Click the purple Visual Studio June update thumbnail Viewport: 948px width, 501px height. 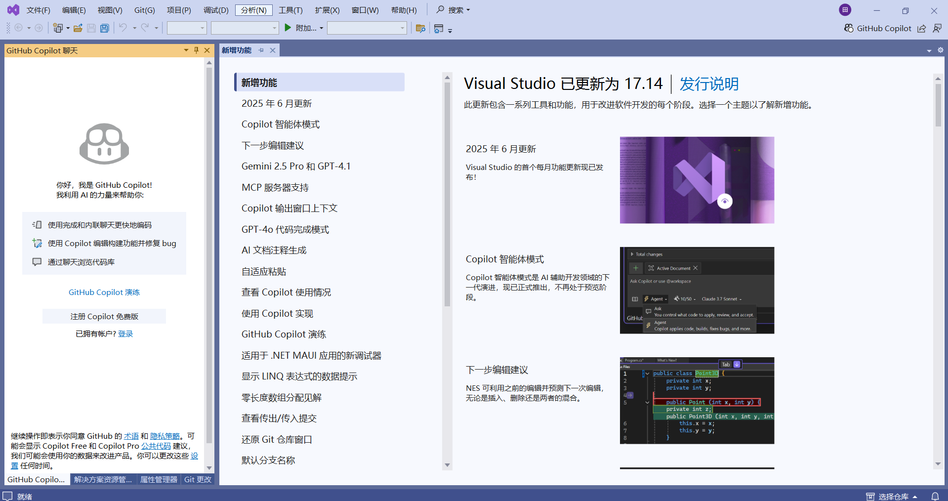click(x=697, y=180)
